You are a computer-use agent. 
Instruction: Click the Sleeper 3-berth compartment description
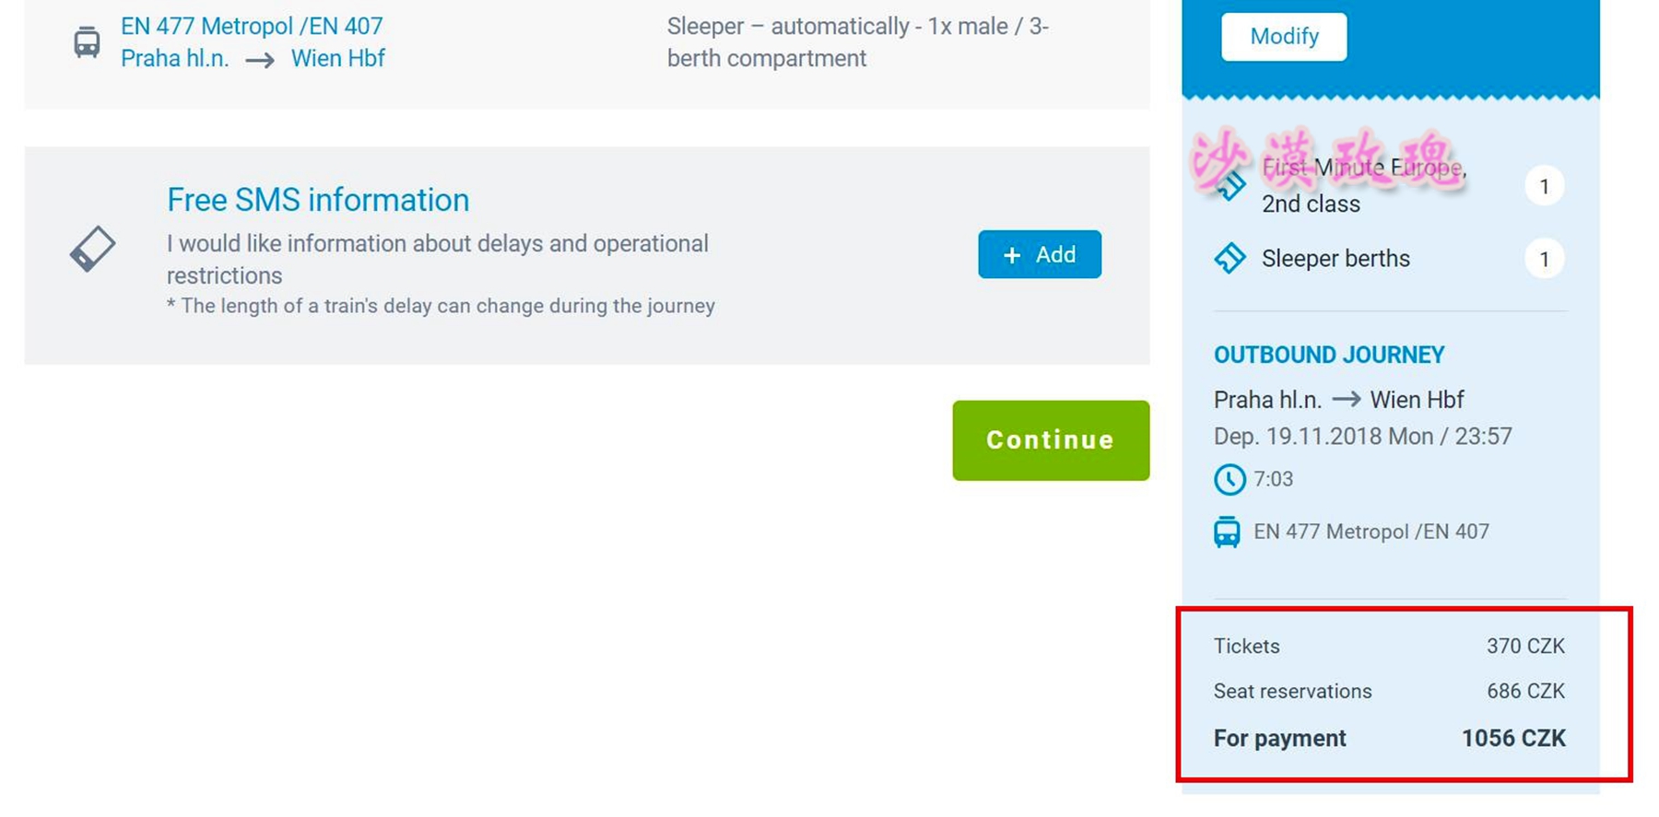(x=857, y=42)
